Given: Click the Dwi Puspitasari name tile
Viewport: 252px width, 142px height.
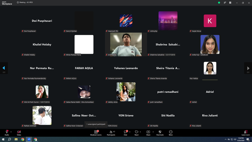Looking at the screenshot, I should [42, 21].
